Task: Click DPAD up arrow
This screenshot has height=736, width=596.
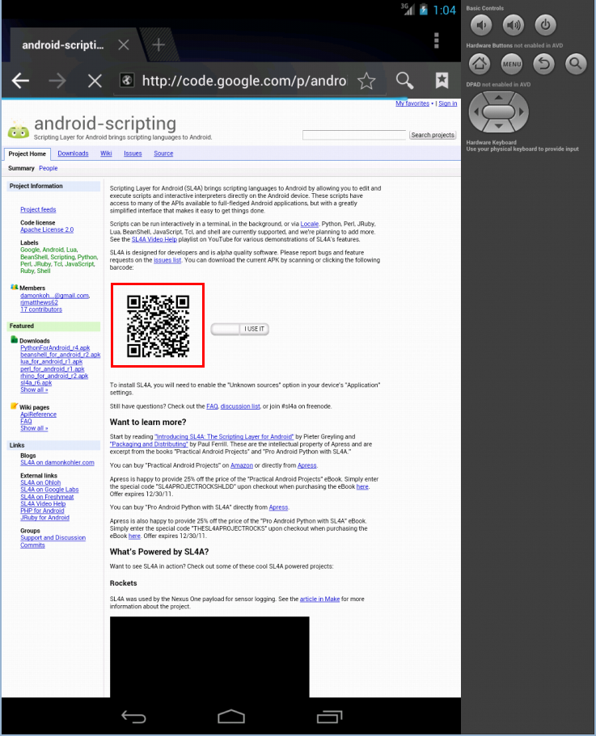Action: click(498, 97)
